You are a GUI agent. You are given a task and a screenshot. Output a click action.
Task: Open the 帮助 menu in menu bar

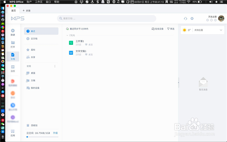[x=57, y=2]
